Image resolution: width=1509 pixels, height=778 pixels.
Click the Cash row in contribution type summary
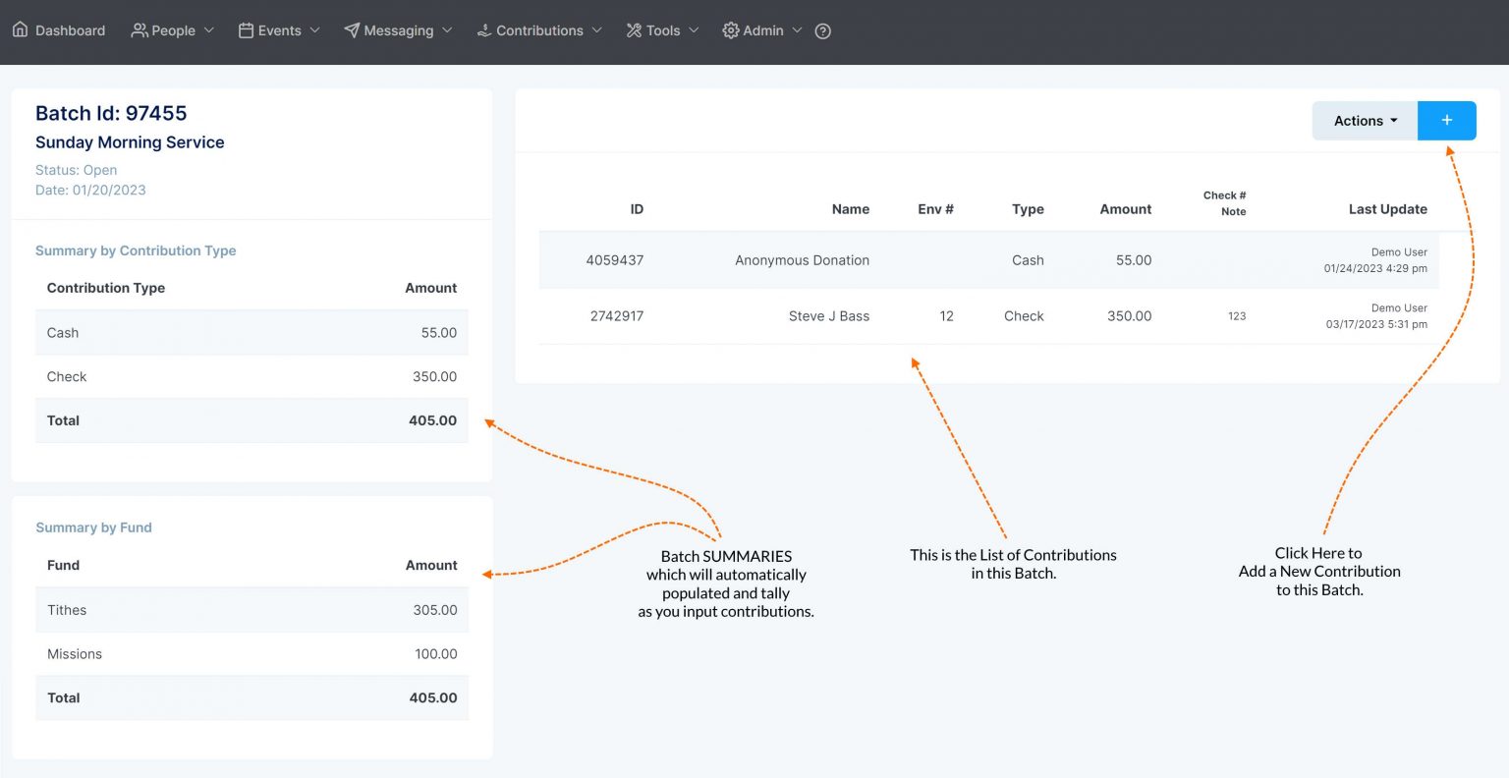click(251, 333)
